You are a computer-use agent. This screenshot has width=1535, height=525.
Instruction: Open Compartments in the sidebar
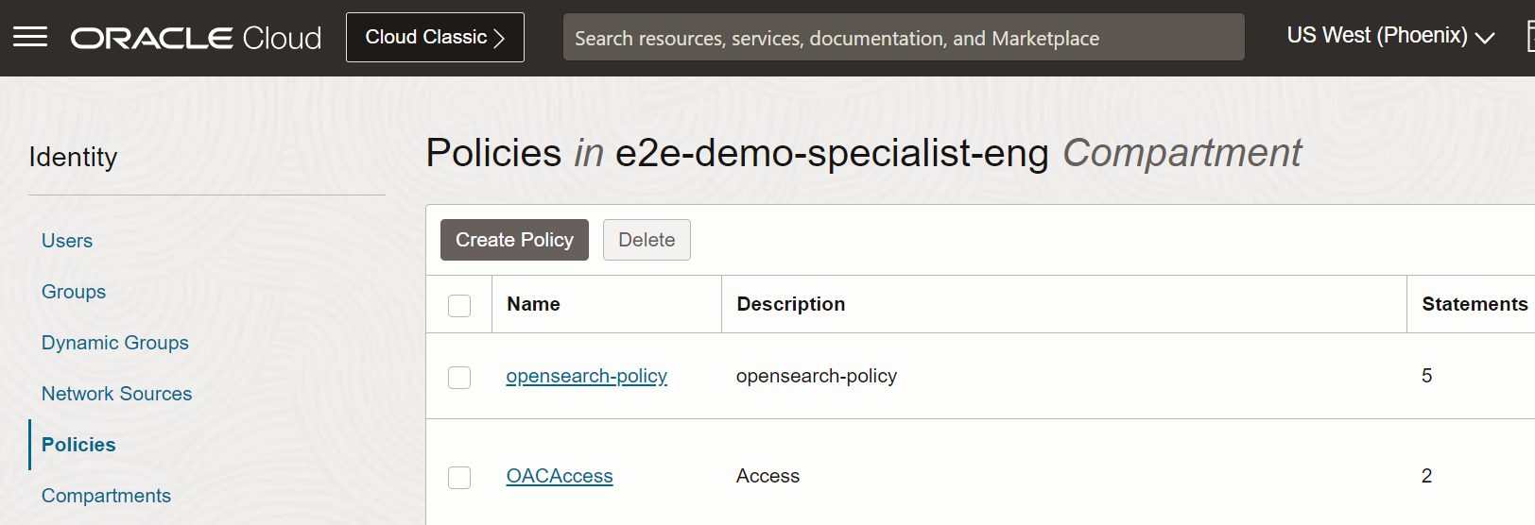(x=106, y=496)
